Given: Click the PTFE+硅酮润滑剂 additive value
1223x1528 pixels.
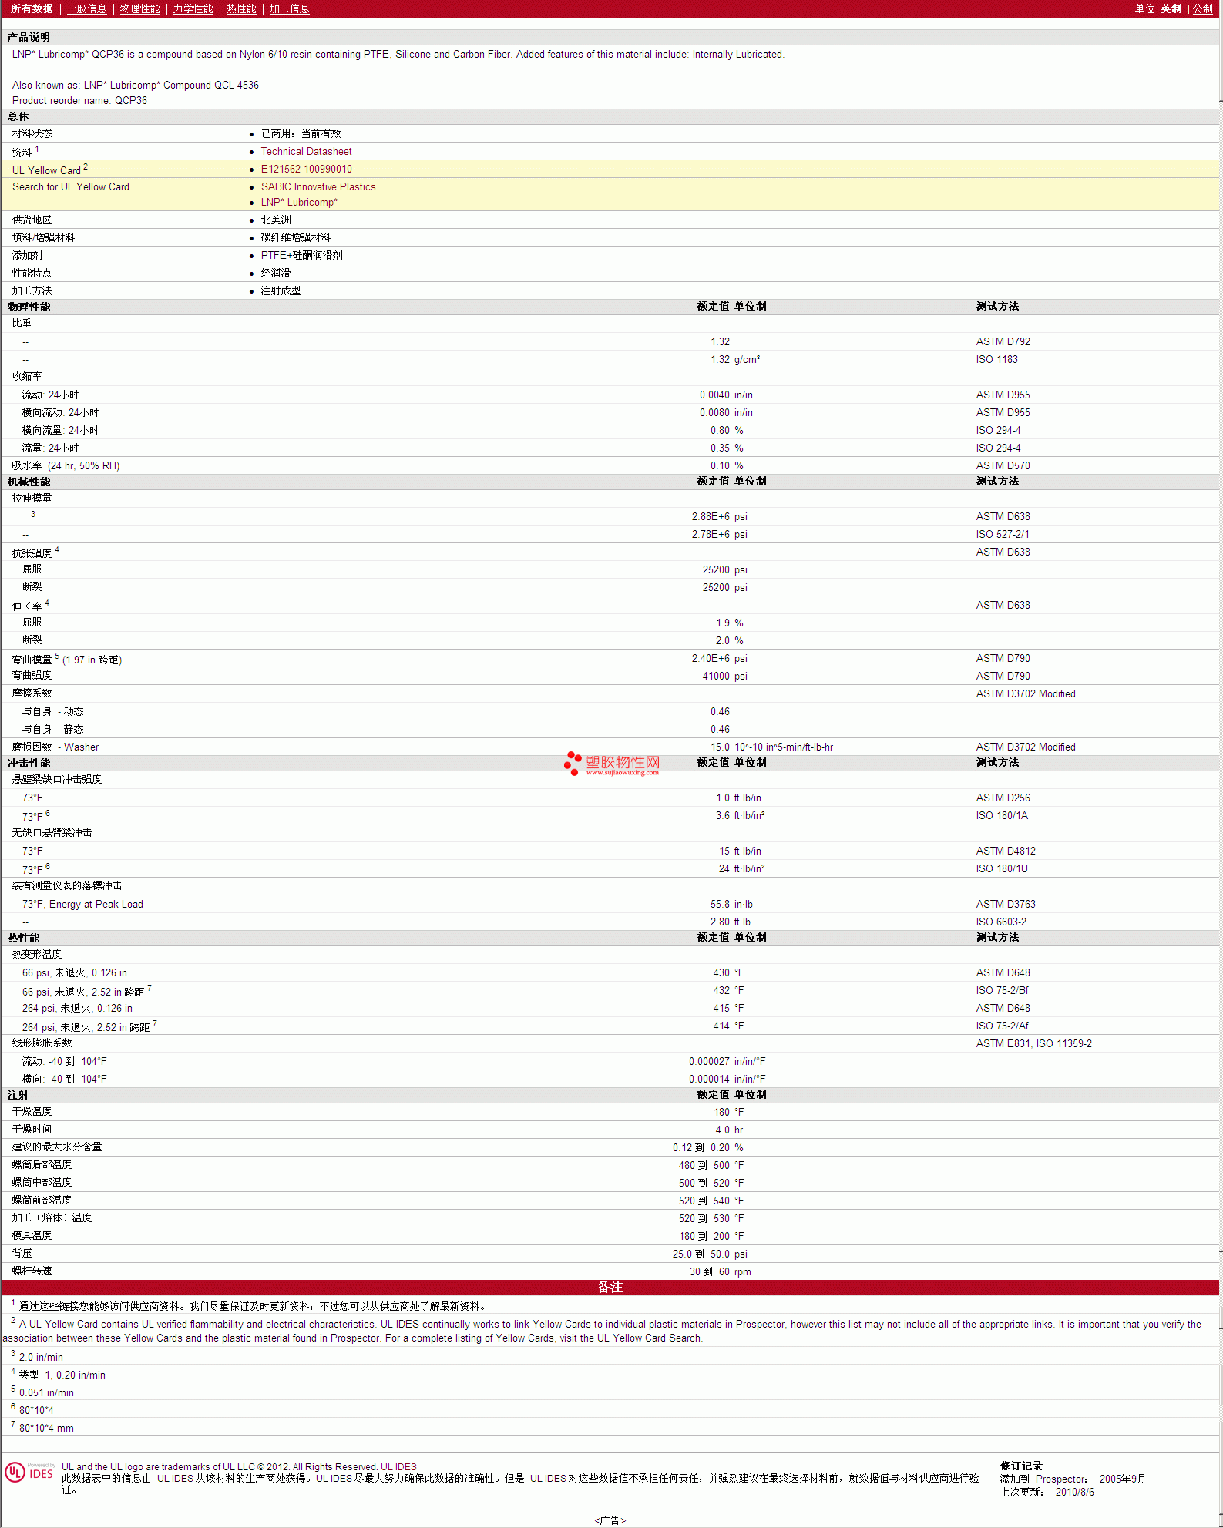Looking at the screenshot, I should tap(301, 256).
